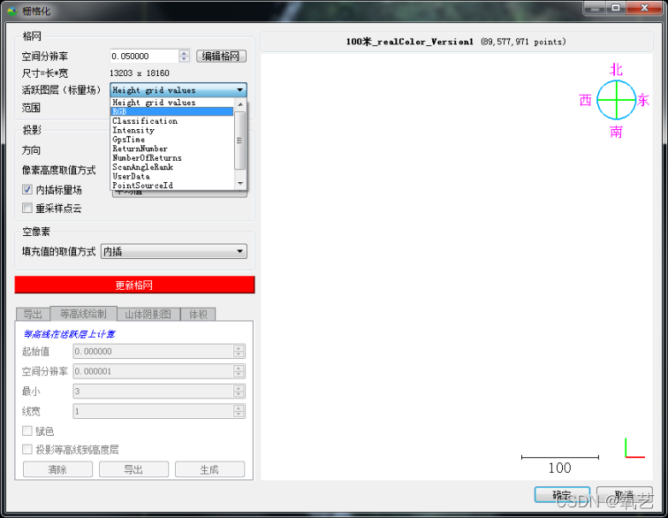Click the compass circle in the preview

point(616,100)
